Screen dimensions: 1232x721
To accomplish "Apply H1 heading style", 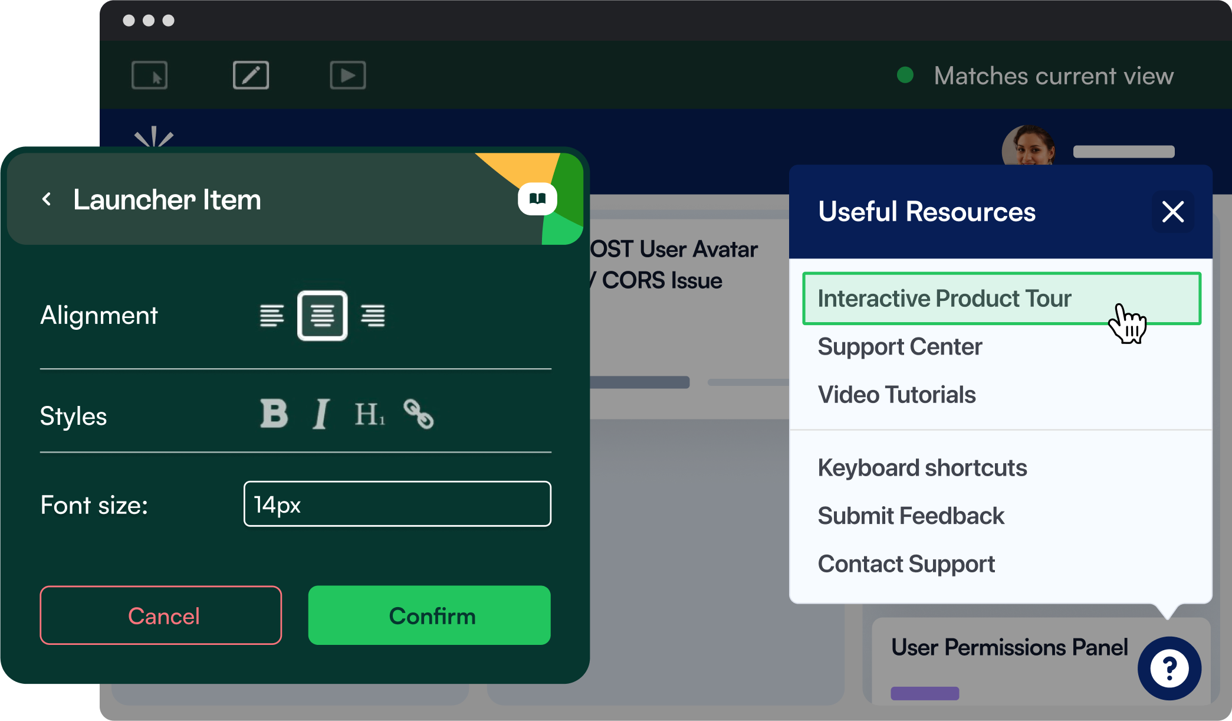I will click(369, 414).
